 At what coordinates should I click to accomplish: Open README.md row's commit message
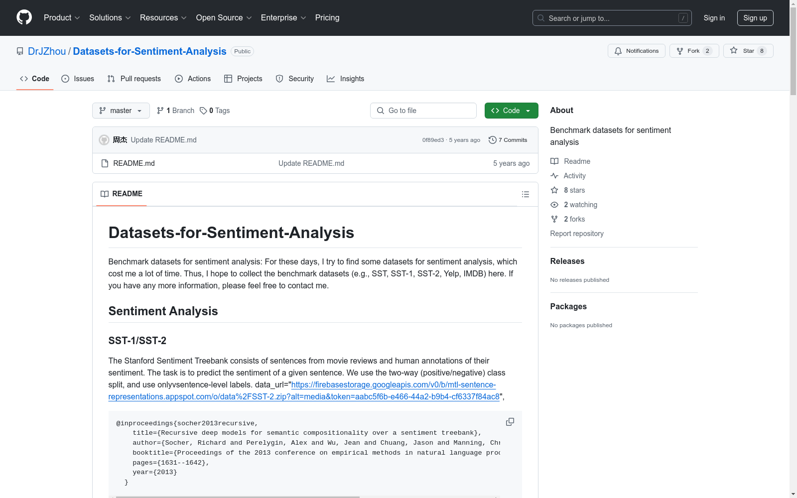(311, 163)
